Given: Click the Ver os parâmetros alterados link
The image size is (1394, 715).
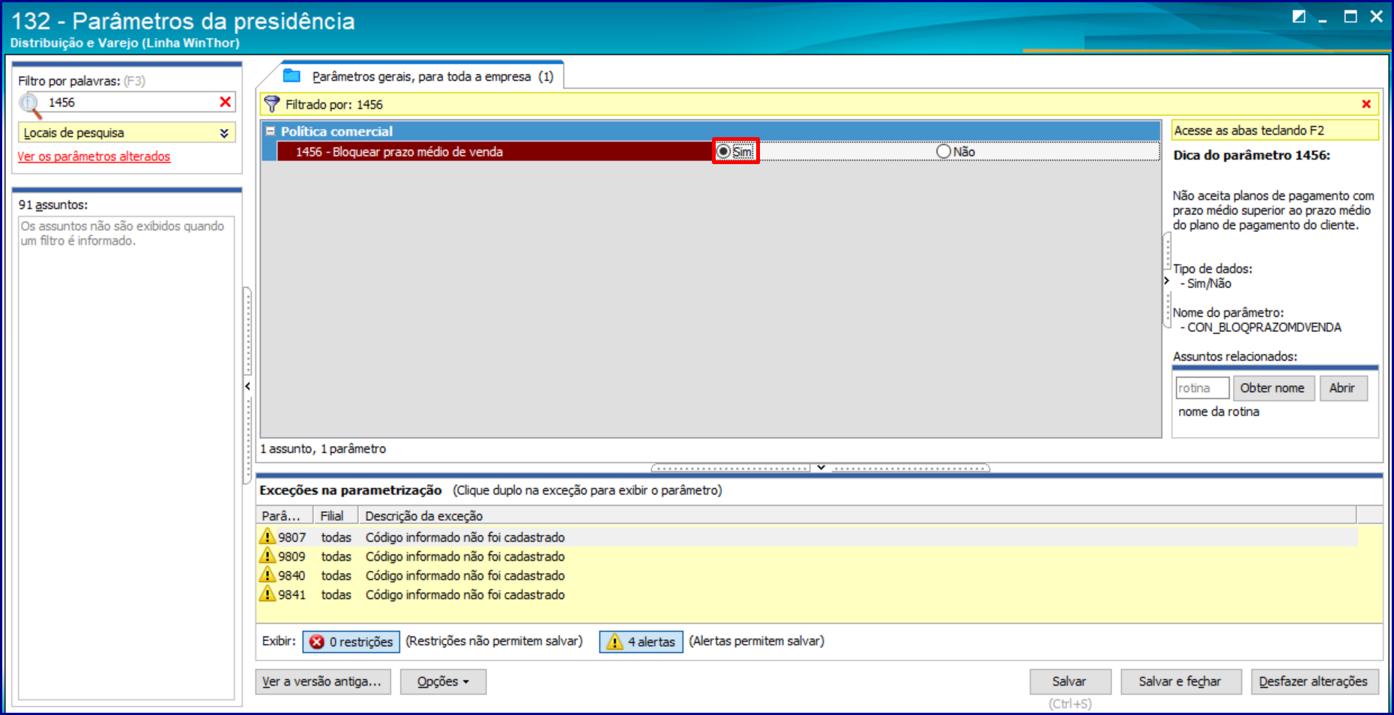Looking at the screenshot, I should [94, 156].
